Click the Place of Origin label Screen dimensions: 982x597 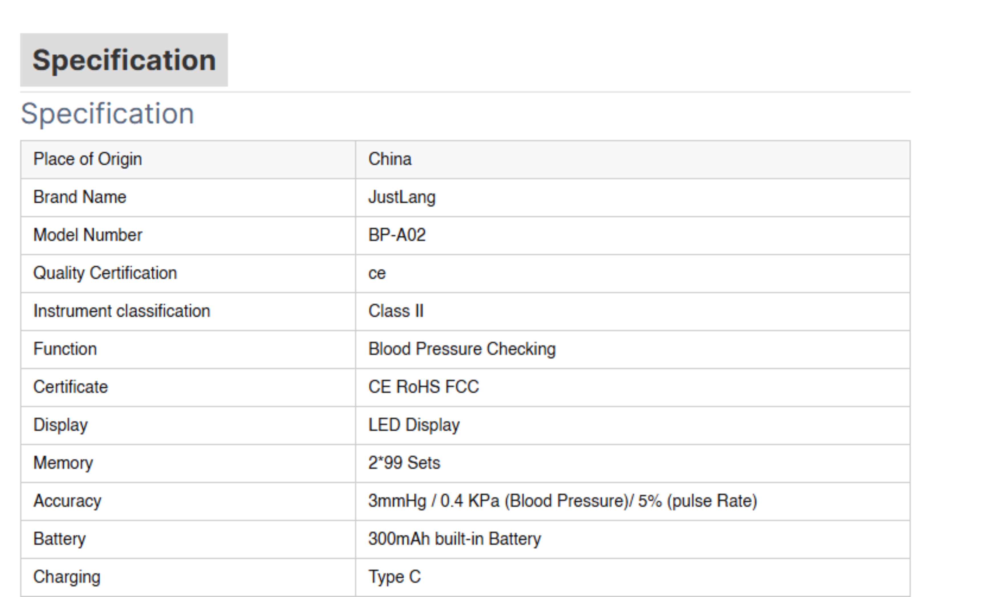click(88, 159)
